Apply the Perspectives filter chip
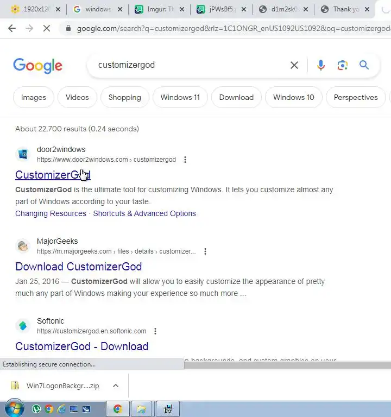 point(356,97)
